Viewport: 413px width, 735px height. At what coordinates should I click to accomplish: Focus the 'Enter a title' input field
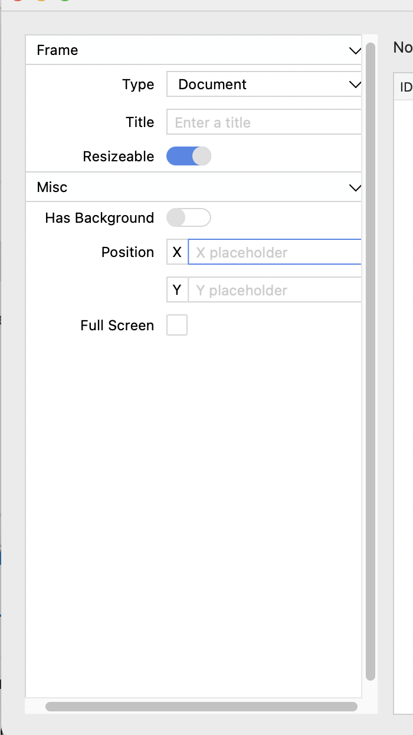(264, 122)
